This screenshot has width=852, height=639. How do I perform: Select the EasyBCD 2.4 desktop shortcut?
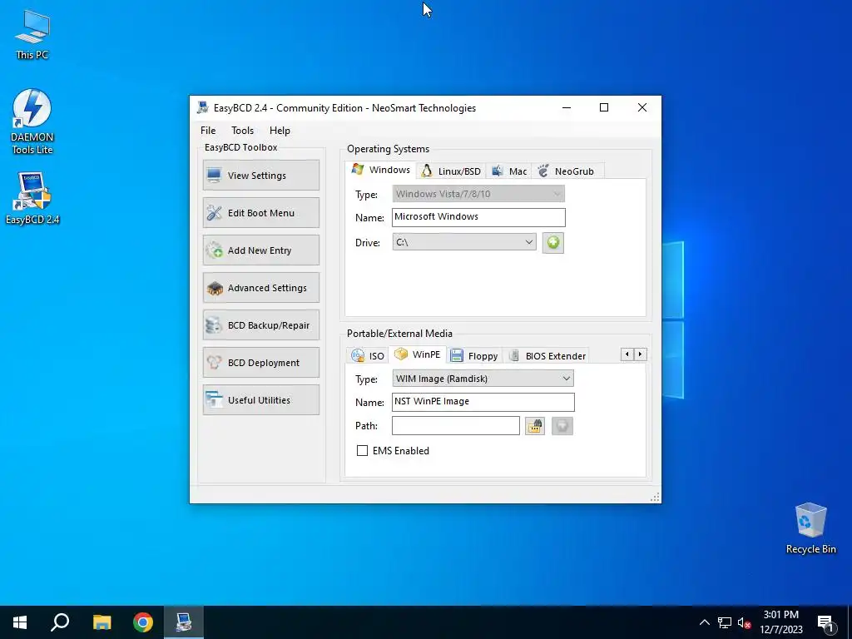pos(32,198)
